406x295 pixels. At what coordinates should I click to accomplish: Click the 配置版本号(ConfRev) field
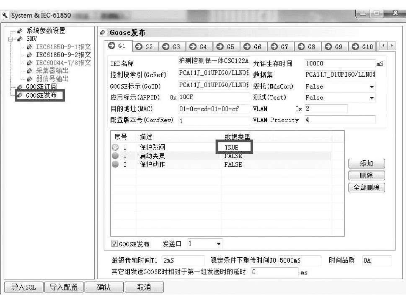point(214,121)
